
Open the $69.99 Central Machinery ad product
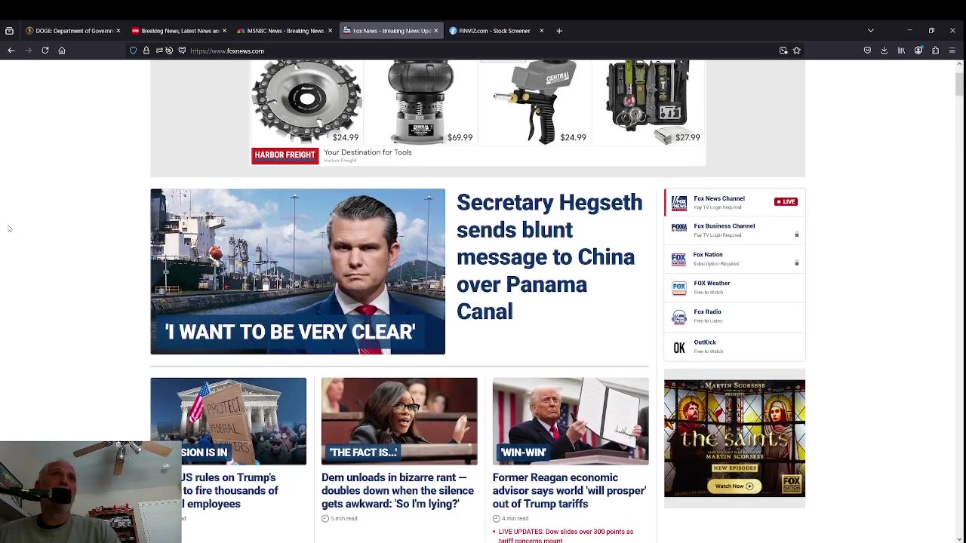422,103
